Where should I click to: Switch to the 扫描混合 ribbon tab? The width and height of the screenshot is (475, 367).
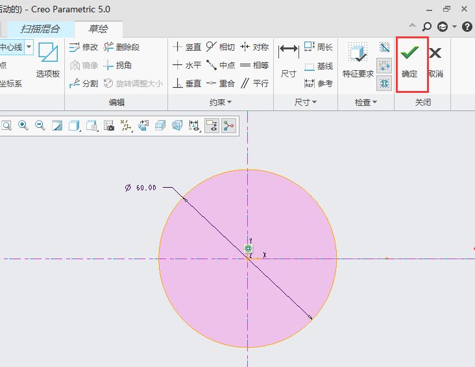click(40, 29)
